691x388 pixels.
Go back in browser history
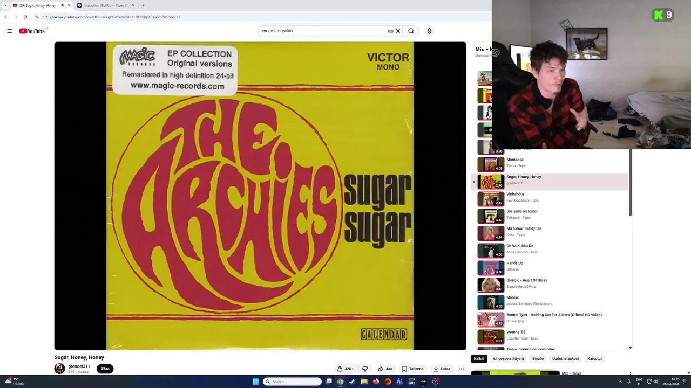pos(6,17)
